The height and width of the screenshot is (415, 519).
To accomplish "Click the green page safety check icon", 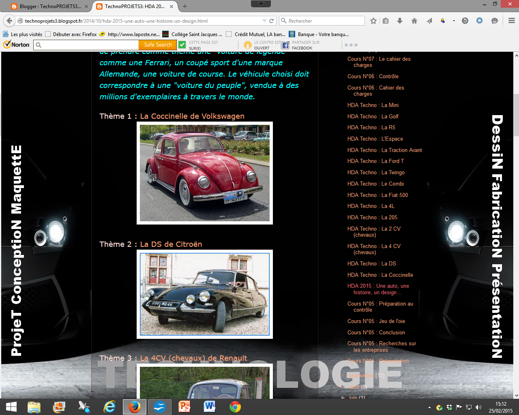I will coord(182,45).
